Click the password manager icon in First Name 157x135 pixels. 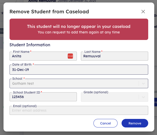click(70, 56)
